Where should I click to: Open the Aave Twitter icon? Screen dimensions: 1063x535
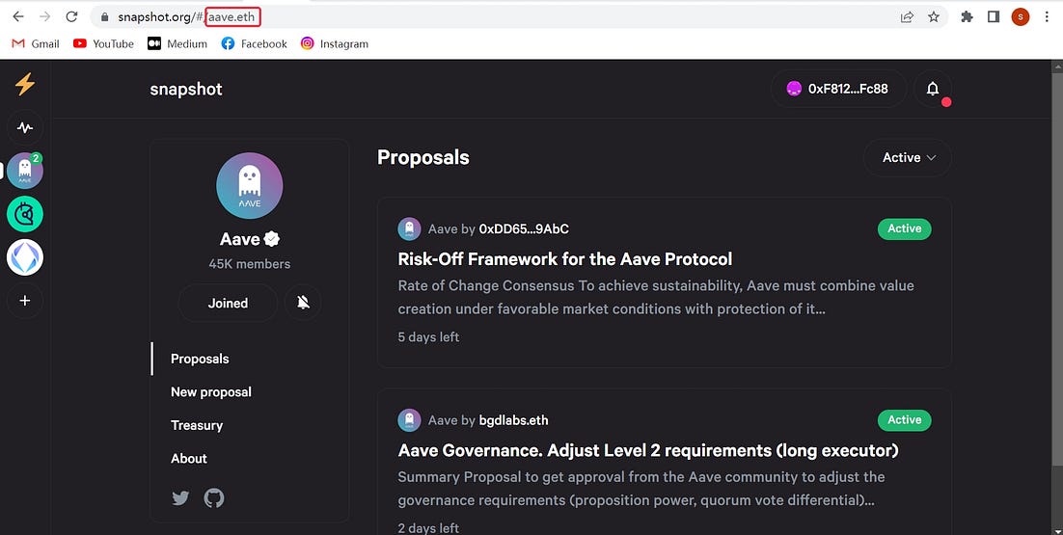click(180, 498)
